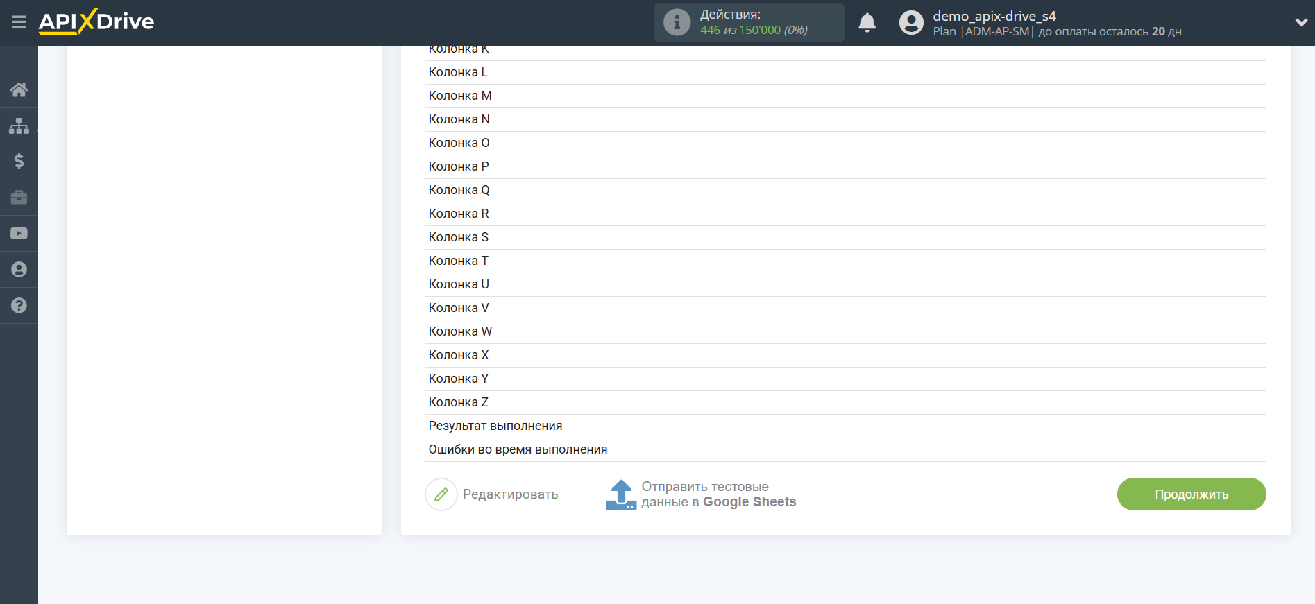Click the briefcase icon in sidebar
The height and width of the screenshot is (604, 1315).
pos(19,198)
